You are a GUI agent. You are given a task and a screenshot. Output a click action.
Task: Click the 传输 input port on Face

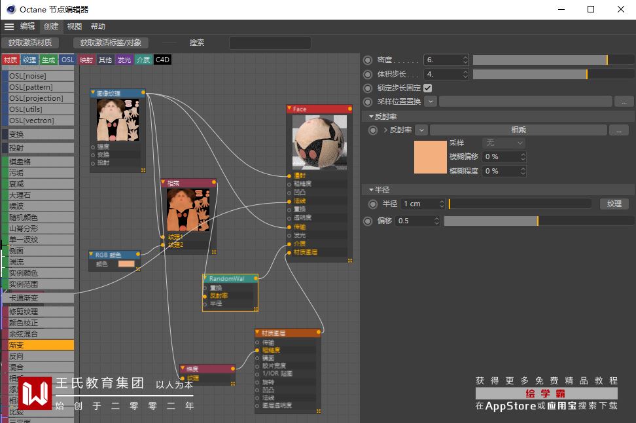click(x=289, y=227)
